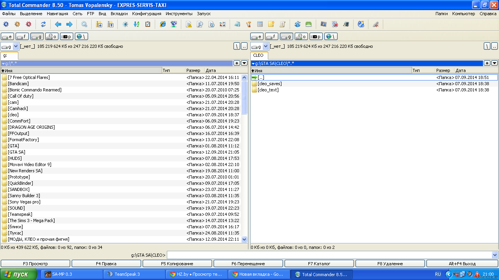Go back with the left arrow icon

(58, 24)
